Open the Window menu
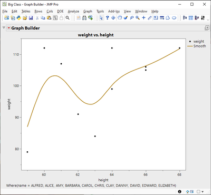This screenshot has height=195, width=211. pyautogui.click(x=141, y=12)
